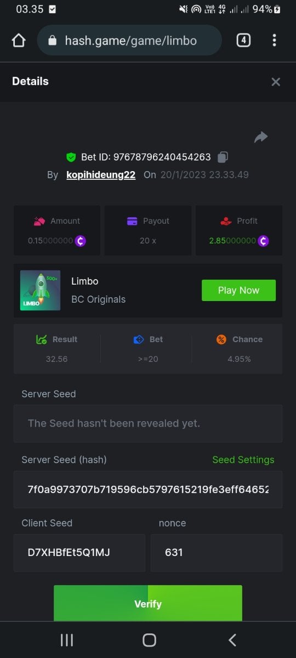This screenshot has height=658, width=296.
Task: Open the browser tab switcher showing 4
Action: pyautogui.click(x=243, y=40)
